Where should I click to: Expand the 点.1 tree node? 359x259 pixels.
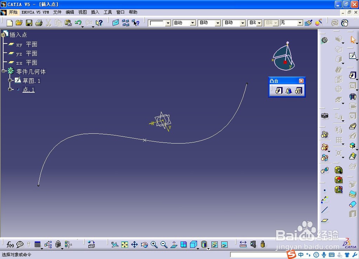(x=10, y=89)
